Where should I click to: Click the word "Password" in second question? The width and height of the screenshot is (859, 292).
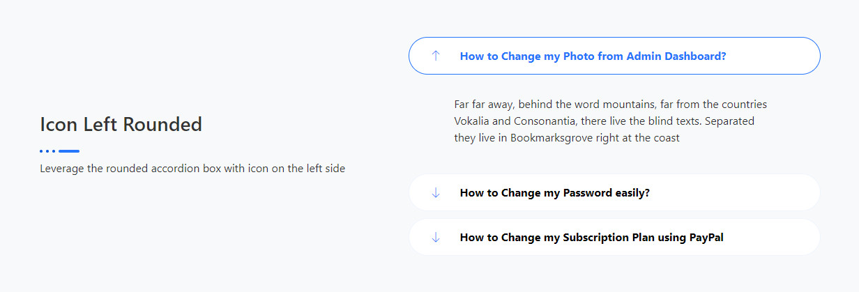pos(588,192)
